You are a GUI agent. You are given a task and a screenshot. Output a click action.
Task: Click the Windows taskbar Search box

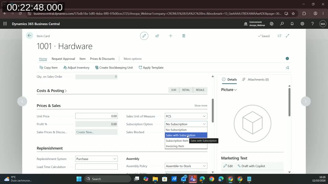[x=108, y=179]
